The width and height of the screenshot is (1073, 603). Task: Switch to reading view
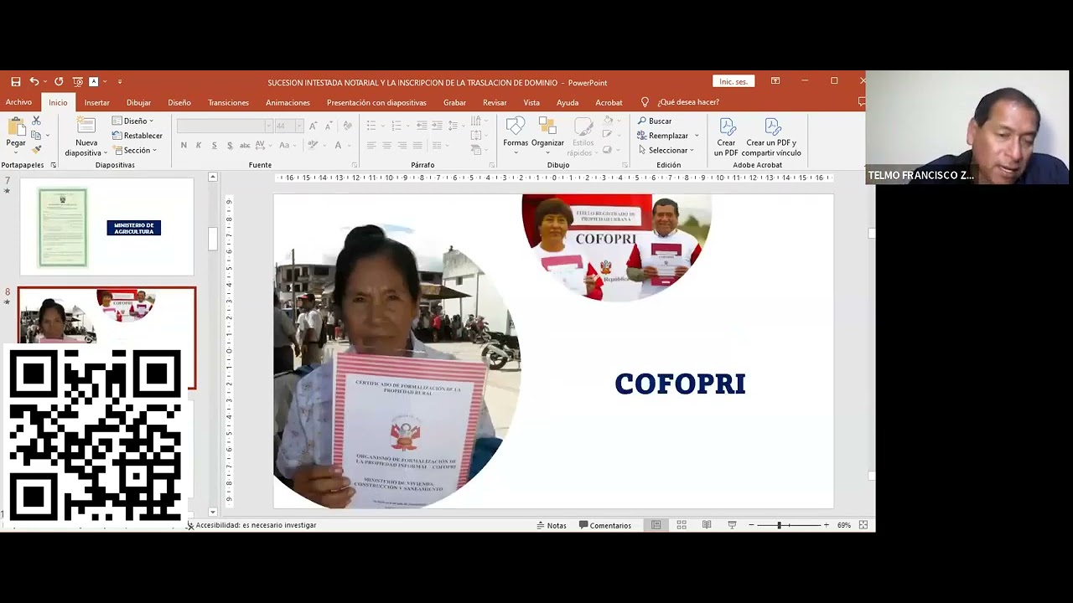click(x=707, y=525)
